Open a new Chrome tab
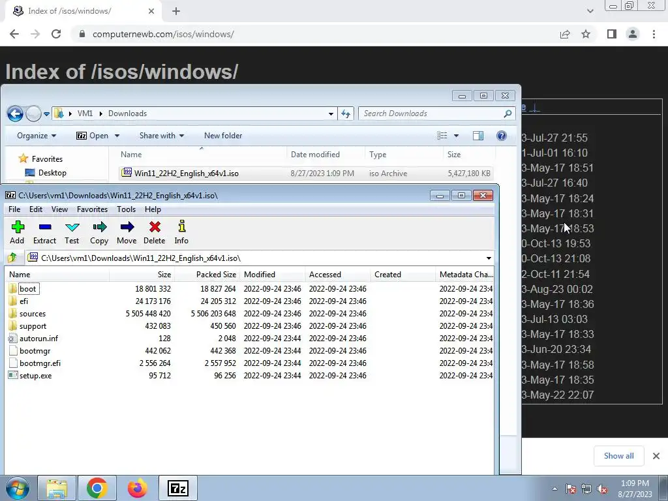Screen dimensions: 668x501 (x=176, y=12)
